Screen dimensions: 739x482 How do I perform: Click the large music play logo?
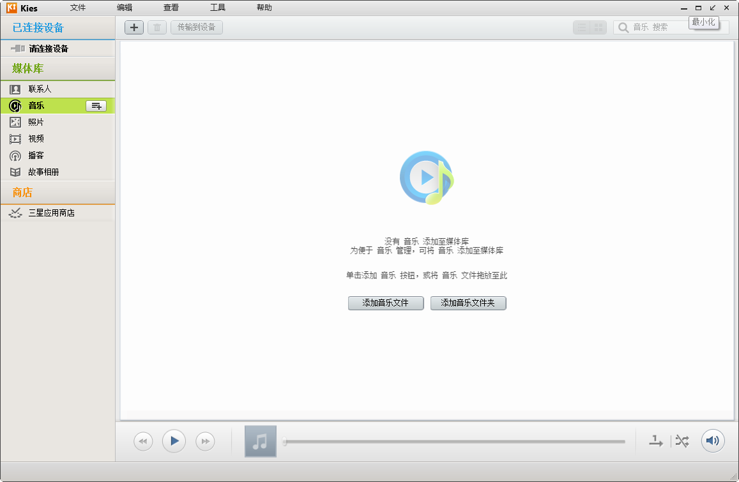[x=427, y=177]
